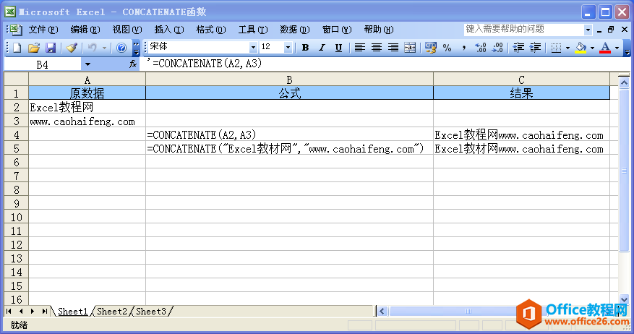This screenshot has height=334, width=634.
Task: Open the 文件 (File) menu
Action: (43, 30)
